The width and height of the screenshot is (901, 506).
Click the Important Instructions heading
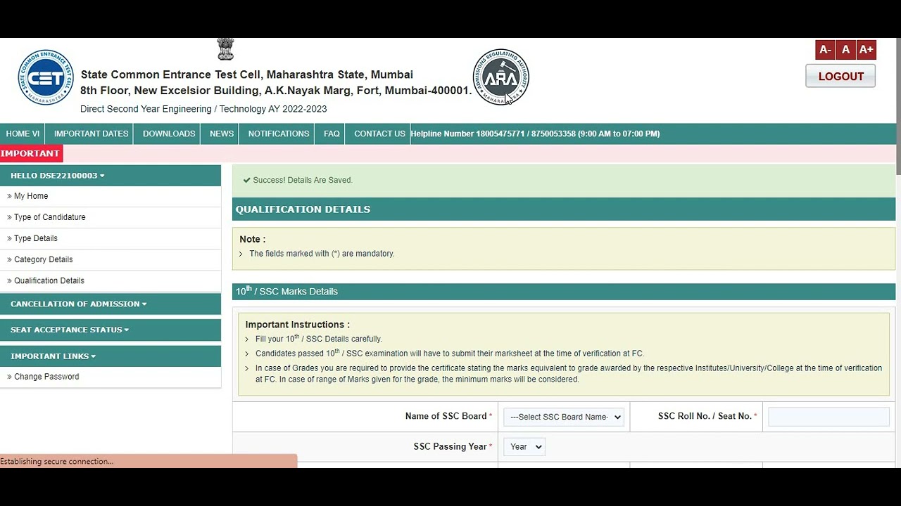point(297,325)
